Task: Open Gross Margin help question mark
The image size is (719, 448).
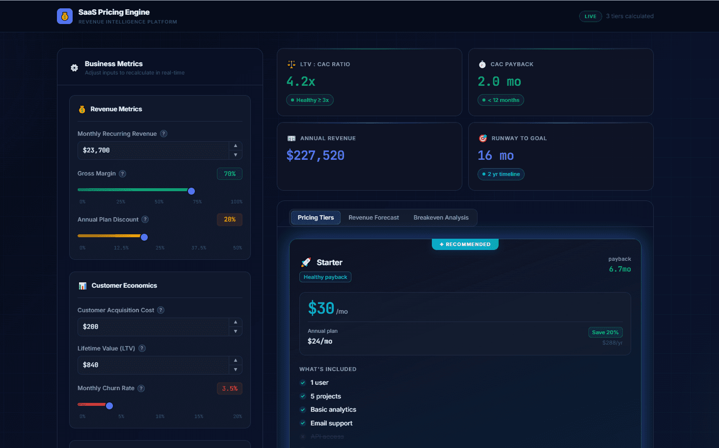Action: tap(123, 174)
